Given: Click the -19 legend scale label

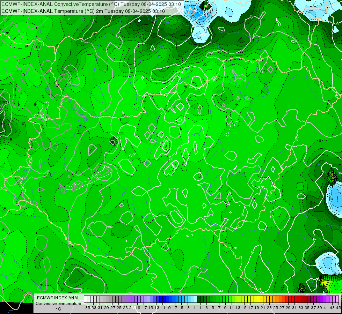Looking at the screenshot, I should (x=138, y=308).
